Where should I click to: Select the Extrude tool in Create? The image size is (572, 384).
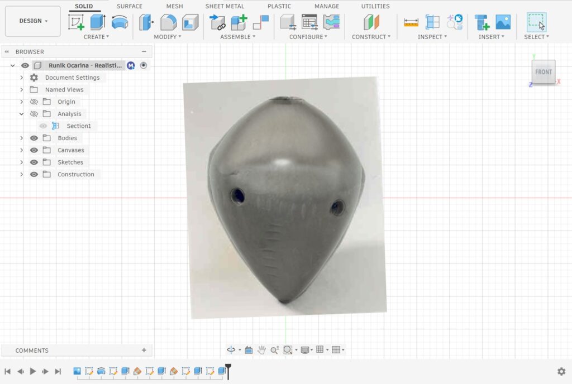[97, 22]
